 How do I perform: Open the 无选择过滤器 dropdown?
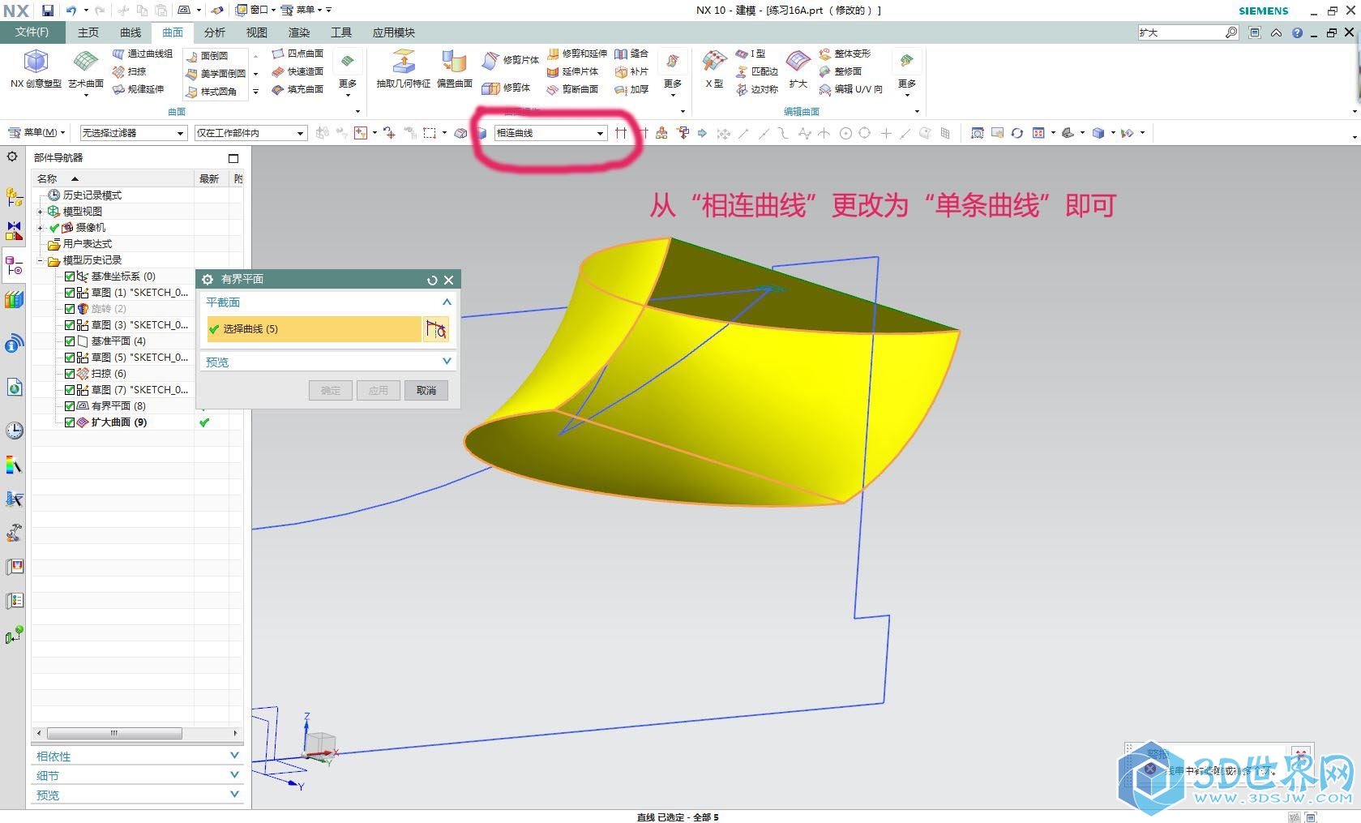pos(134,133)
